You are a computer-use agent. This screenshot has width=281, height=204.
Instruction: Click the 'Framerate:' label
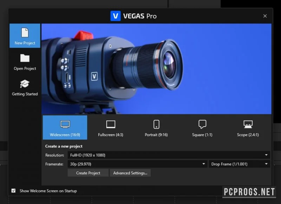point(54,164)
